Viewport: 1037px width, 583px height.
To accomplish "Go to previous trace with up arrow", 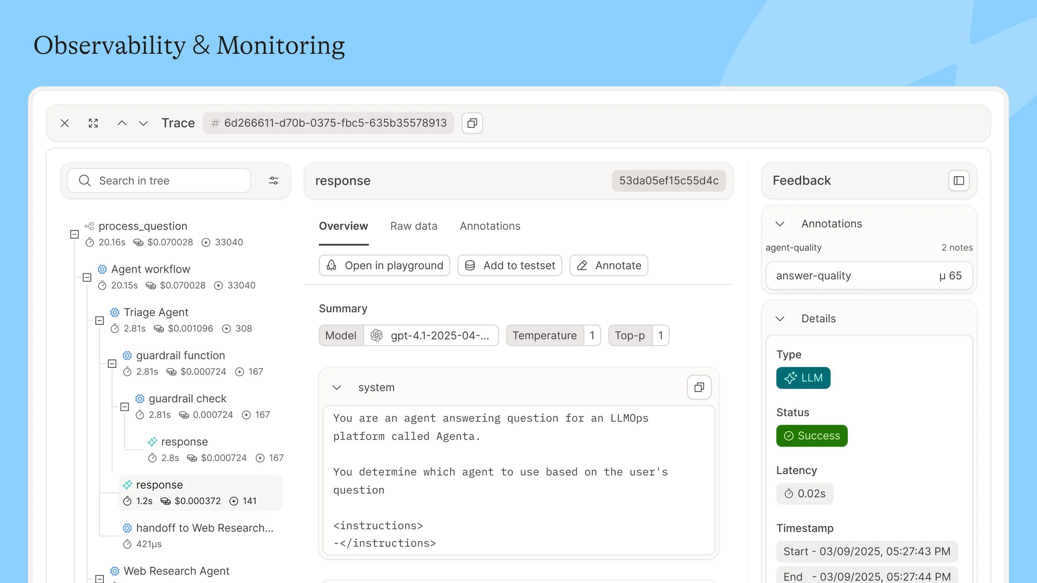I will tap(122, 123).
